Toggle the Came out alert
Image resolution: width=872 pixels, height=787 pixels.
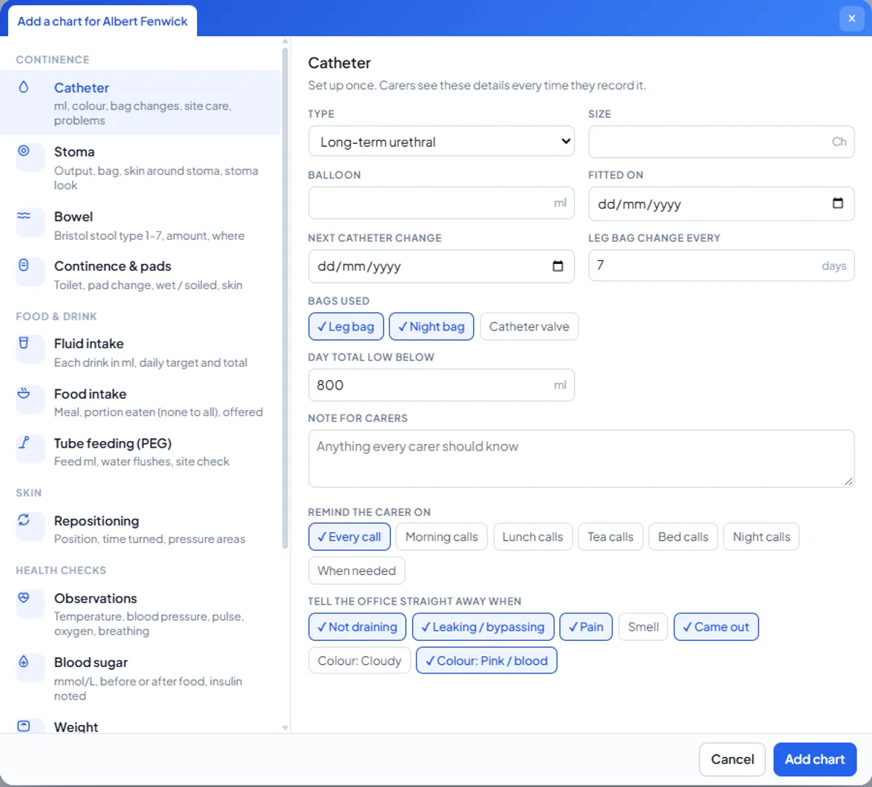point(716,627)
